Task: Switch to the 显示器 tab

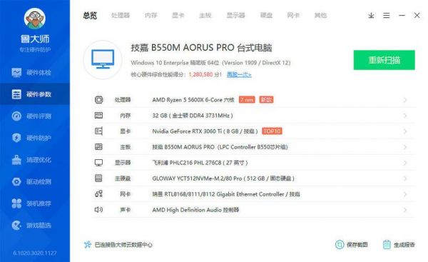Action: tap(236, 15)
